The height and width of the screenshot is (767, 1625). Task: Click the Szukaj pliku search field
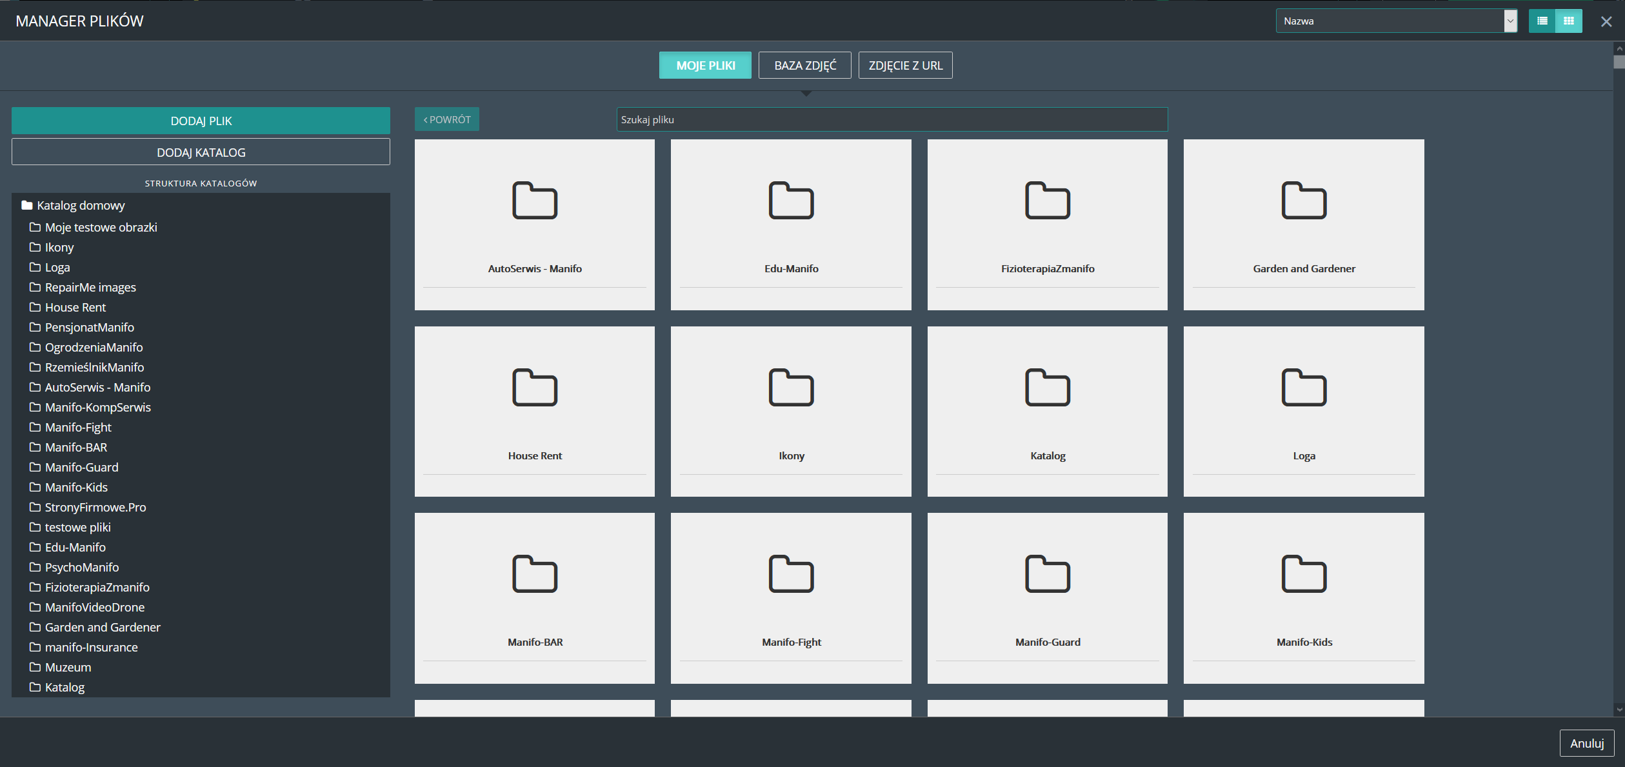point(892,119)
